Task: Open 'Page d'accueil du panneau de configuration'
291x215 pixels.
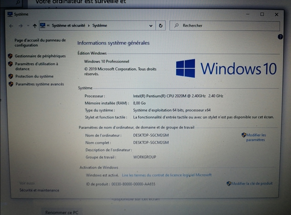Action: point(40,43)
